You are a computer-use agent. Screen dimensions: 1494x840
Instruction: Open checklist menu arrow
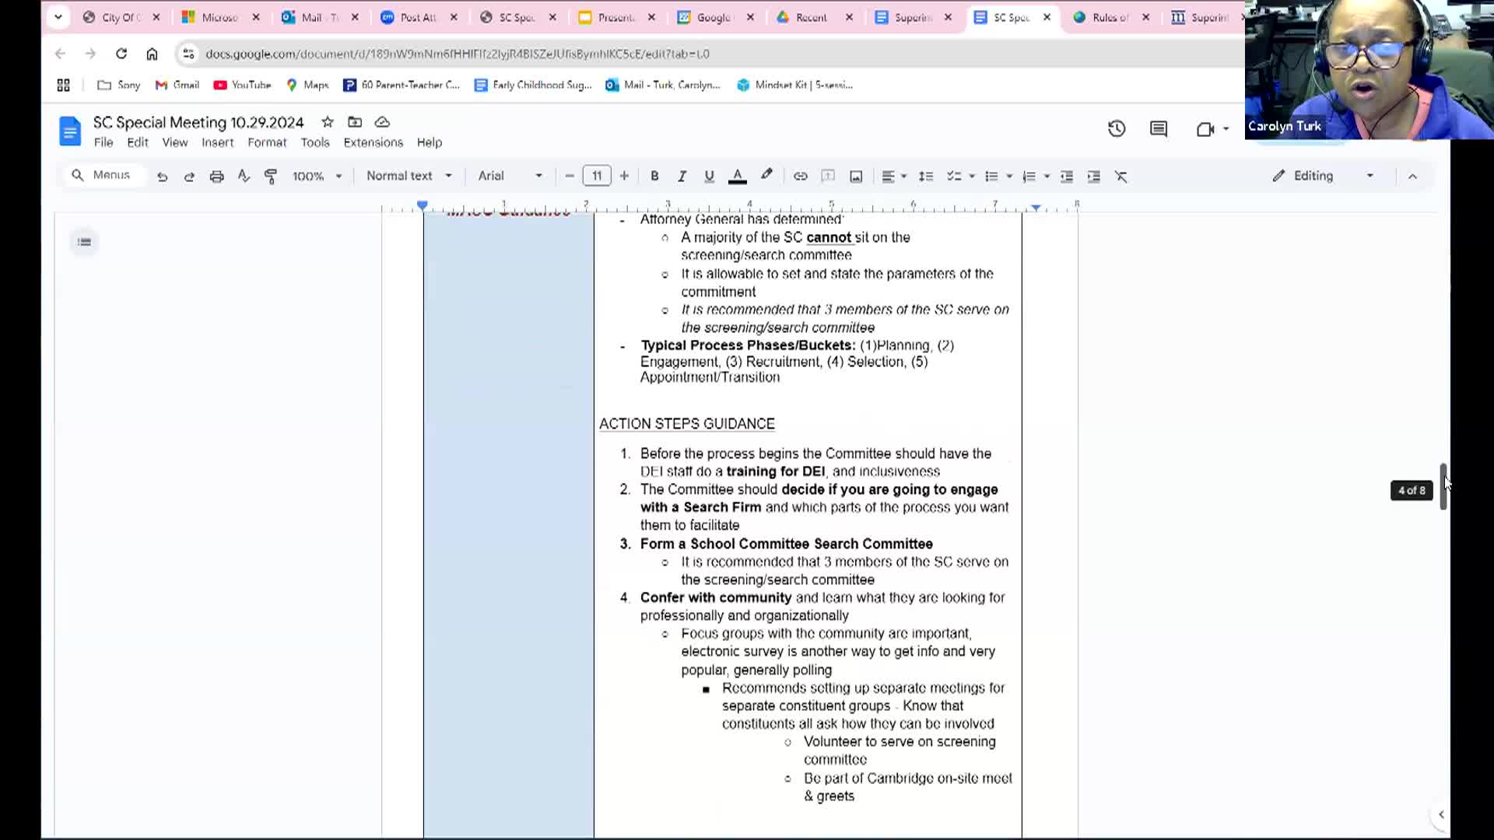972,177
